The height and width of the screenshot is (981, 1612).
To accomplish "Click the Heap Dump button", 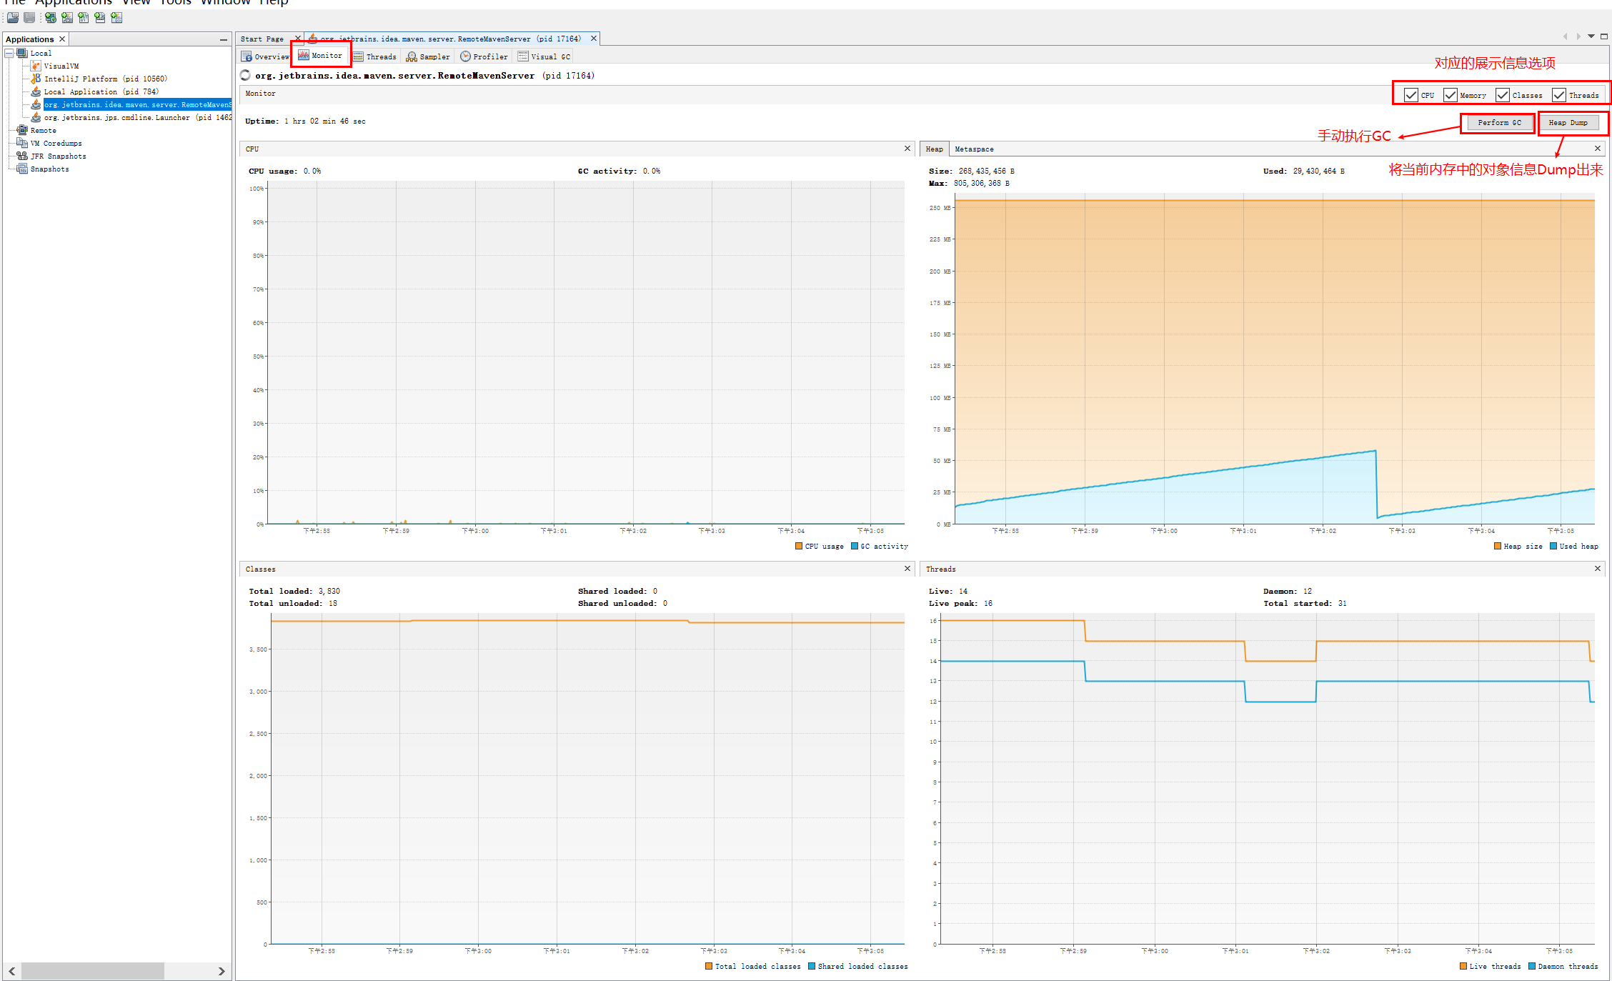I will coord(1568,123).
